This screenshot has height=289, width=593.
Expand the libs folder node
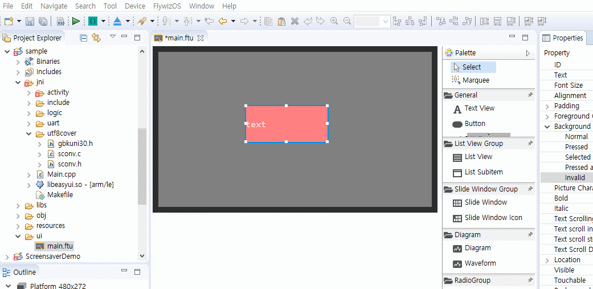tap(18, 205)
